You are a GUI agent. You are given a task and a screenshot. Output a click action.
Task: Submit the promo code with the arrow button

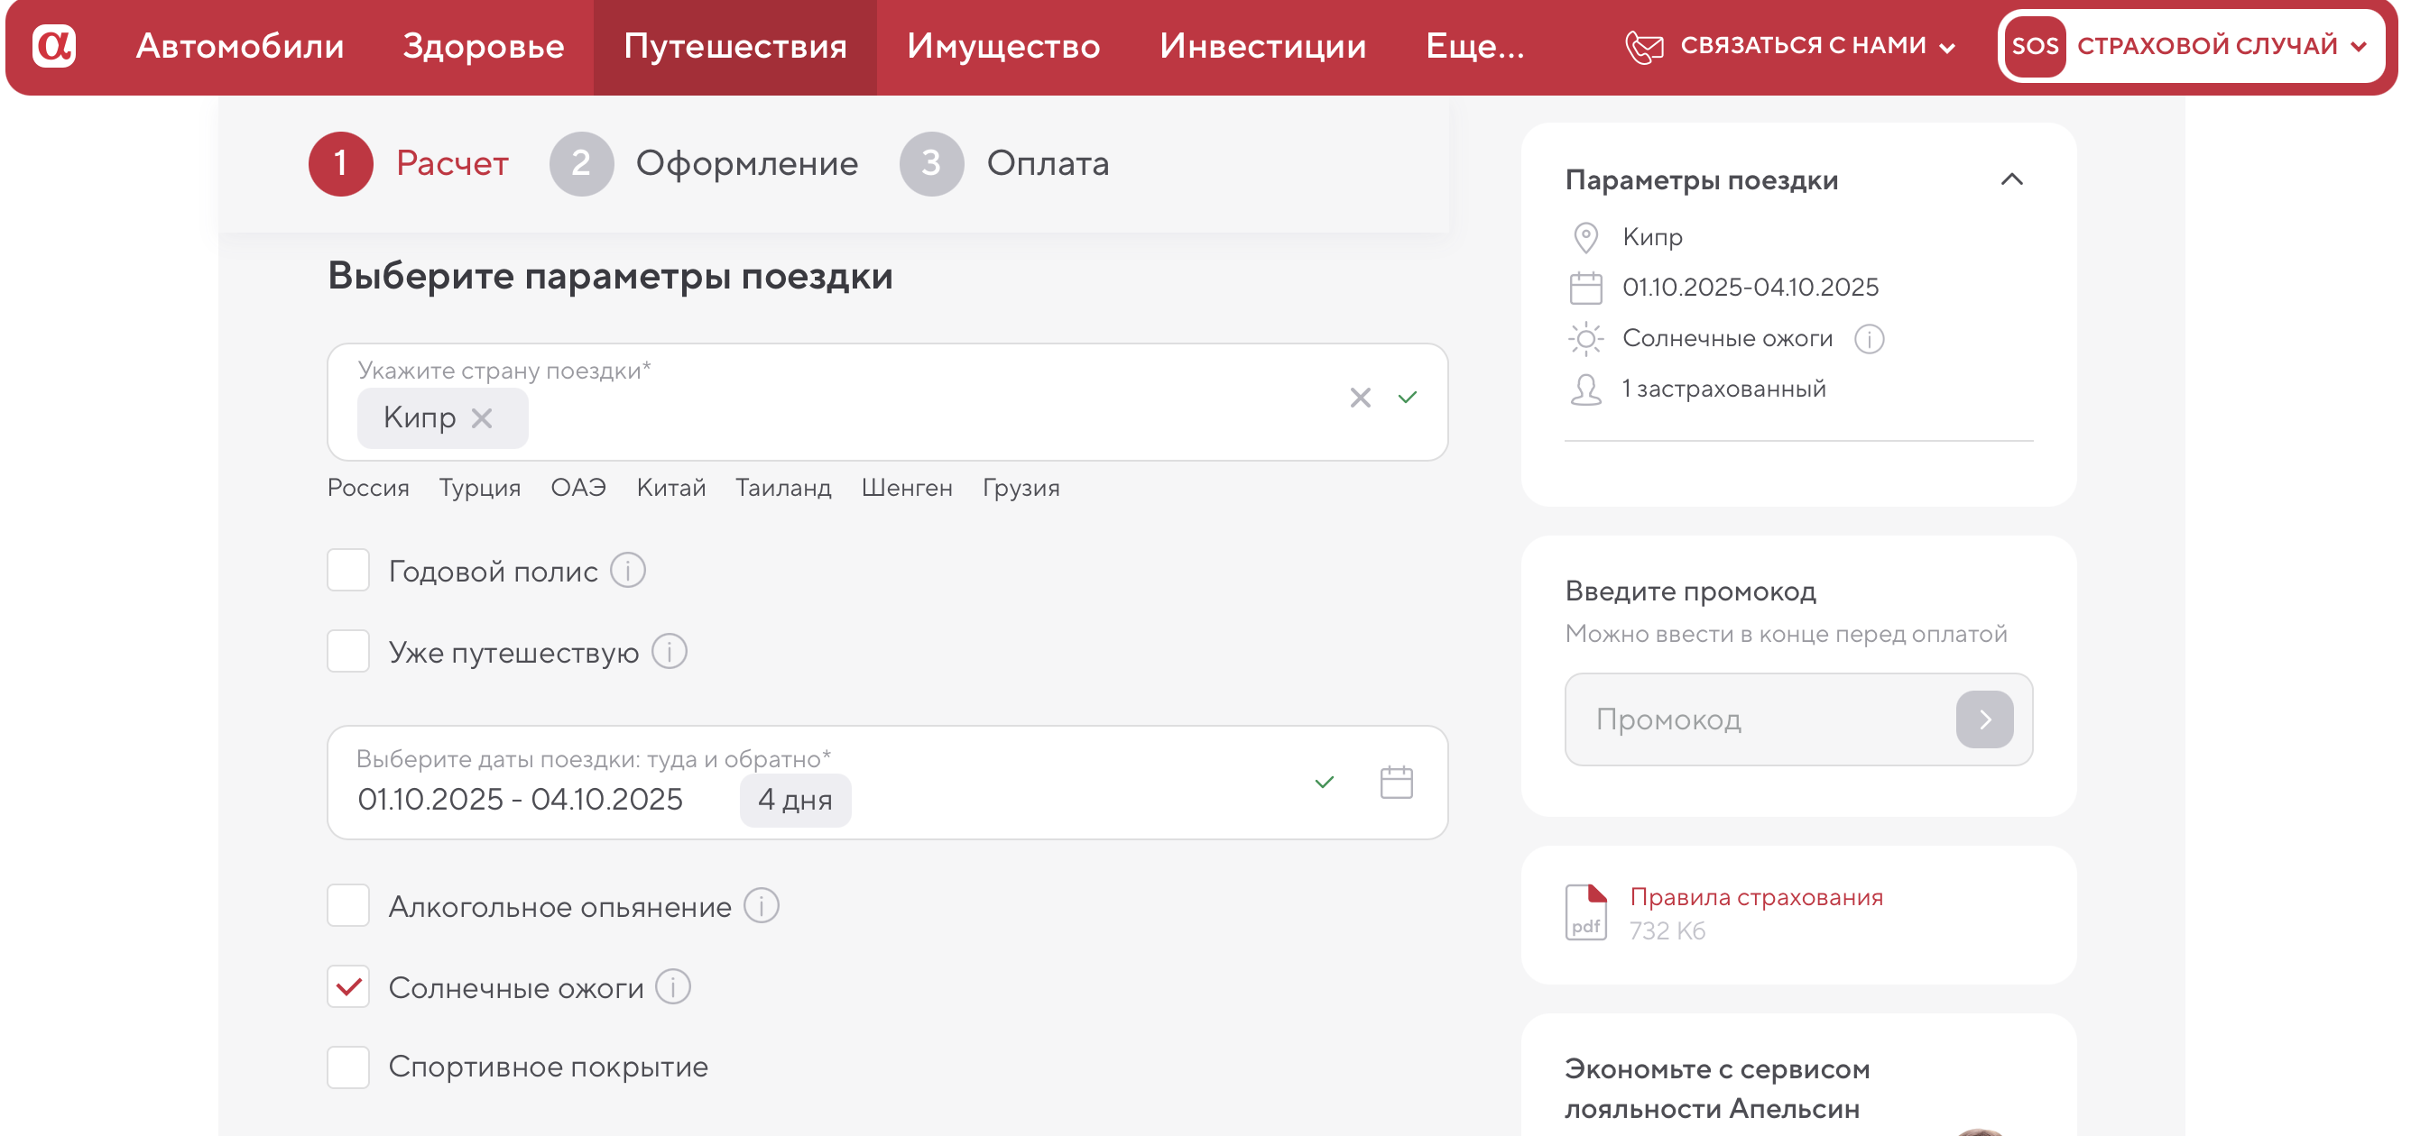coord(1984,720)
